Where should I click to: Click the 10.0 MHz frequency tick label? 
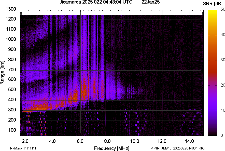135,141
